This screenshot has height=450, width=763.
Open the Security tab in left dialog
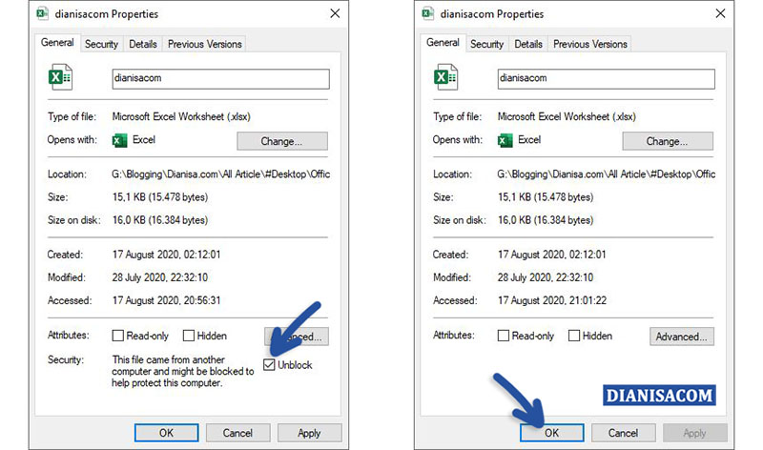point(101,44)
